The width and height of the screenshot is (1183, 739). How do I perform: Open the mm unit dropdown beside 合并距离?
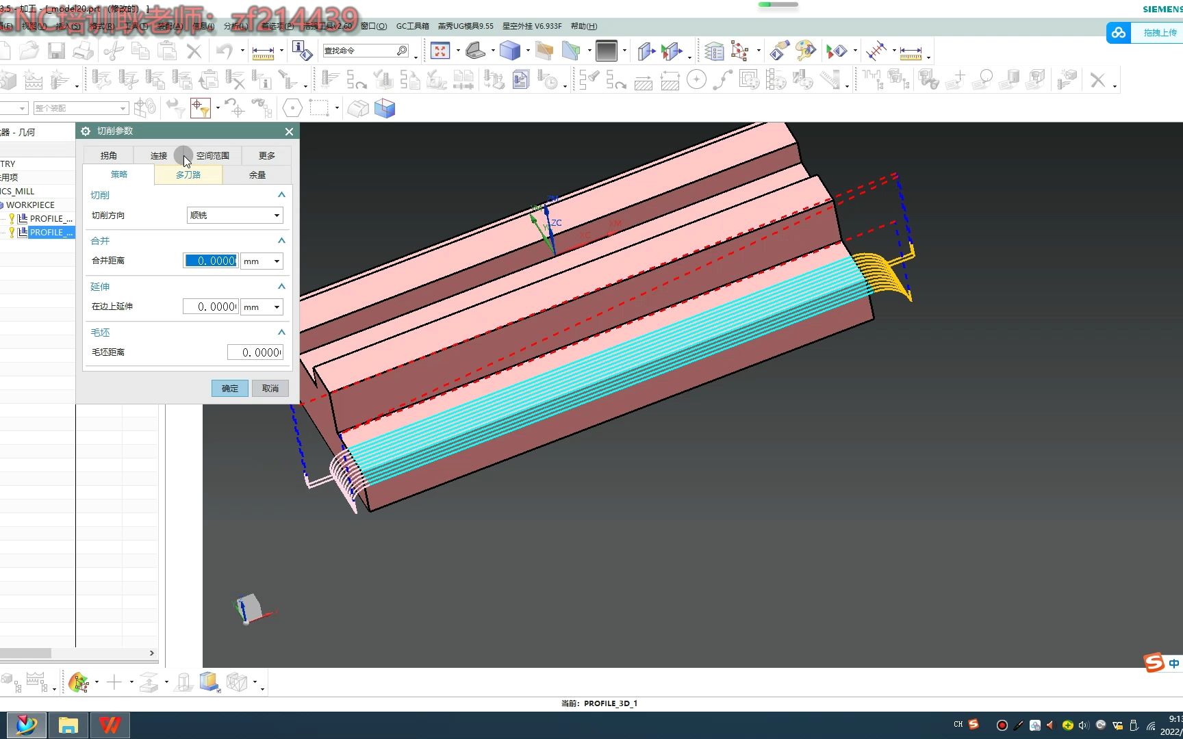[261, 261]
